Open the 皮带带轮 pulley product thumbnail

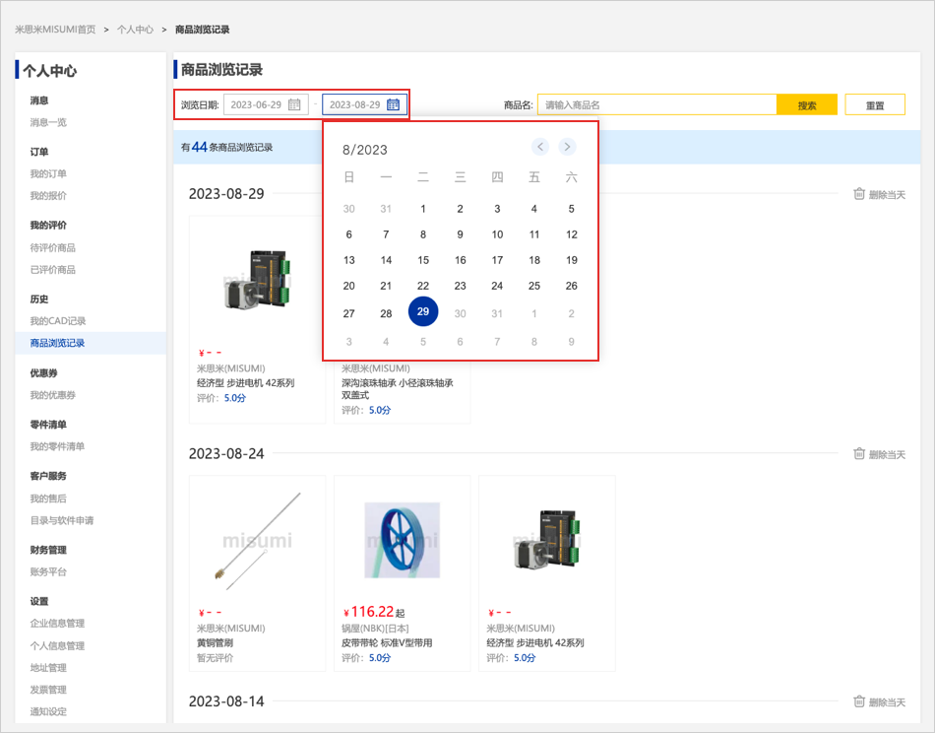coord(402,540)
